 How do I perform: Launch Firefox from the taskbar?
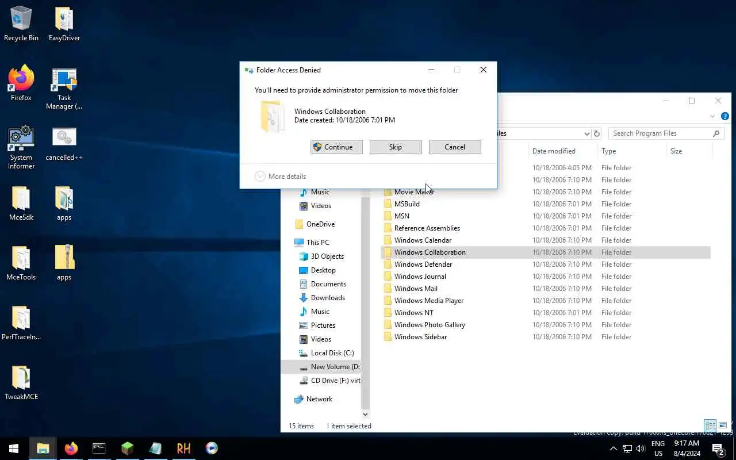(x=71, y=448)
